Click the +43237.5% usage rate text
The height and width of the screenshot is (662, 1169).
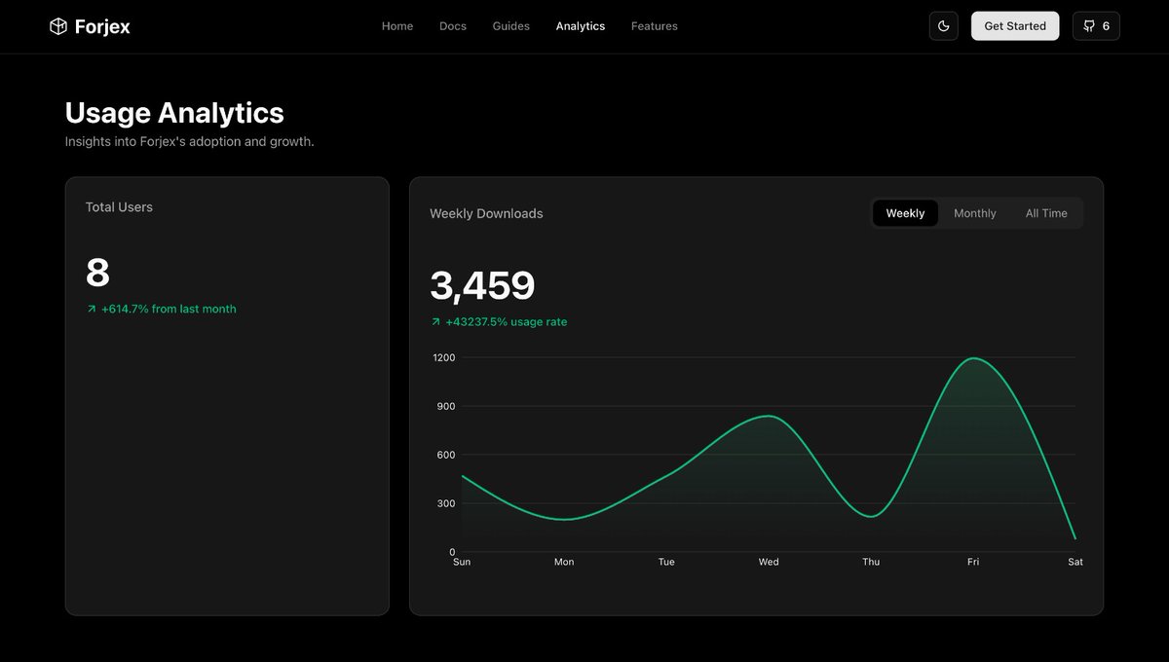(507, 321)
